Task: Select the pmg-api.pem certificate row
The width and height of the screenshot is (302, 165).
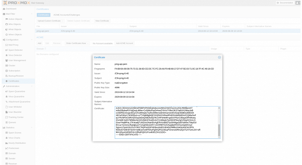Action: pyautogui.click(x=167, y=31)
